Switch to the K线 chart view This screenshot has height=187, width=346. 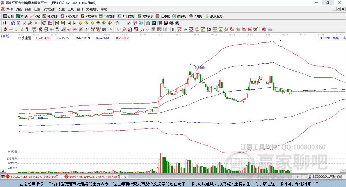[35, 16]
